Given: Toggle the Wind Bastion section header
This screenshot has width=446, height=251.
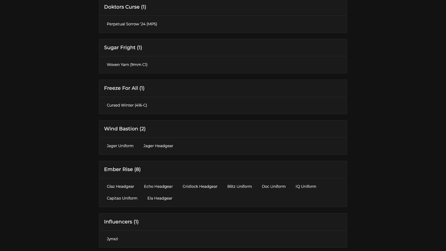Looking at the screenshot, I should [x=223, y=129].
